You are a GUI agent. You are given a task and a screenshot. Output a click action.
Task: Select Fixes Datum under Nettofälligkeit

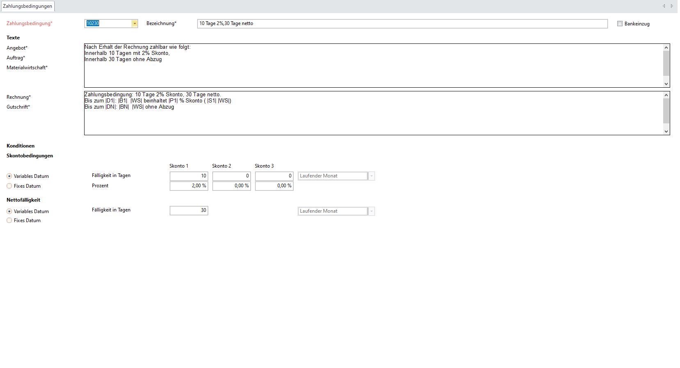coord(9,220)
